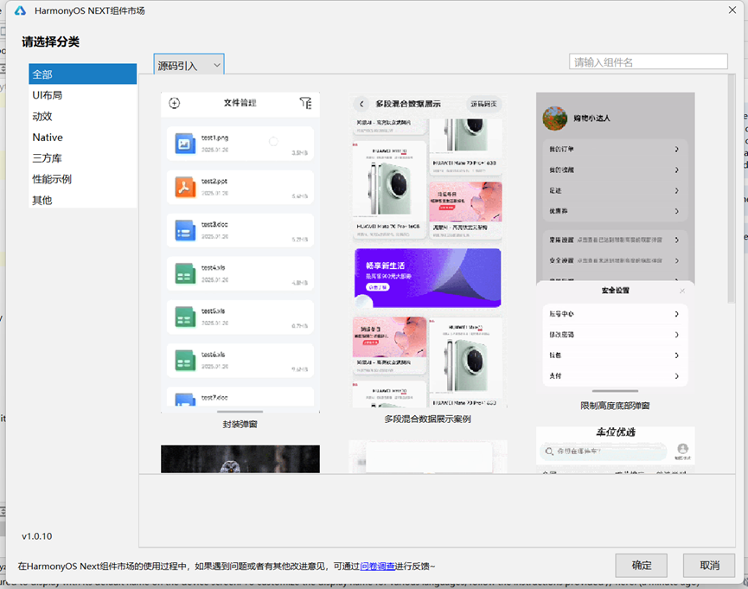The height and width of the screenshot is (589, 748).
Task: Confirm with the 确定 button
Action: click(641, 565)
